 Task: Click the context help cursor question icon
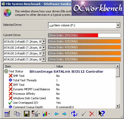coord(102,113)
